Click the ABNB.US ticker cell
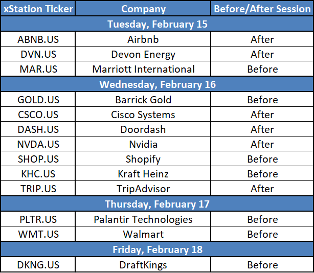Viewport: 314px width, 273px height. 38,39
